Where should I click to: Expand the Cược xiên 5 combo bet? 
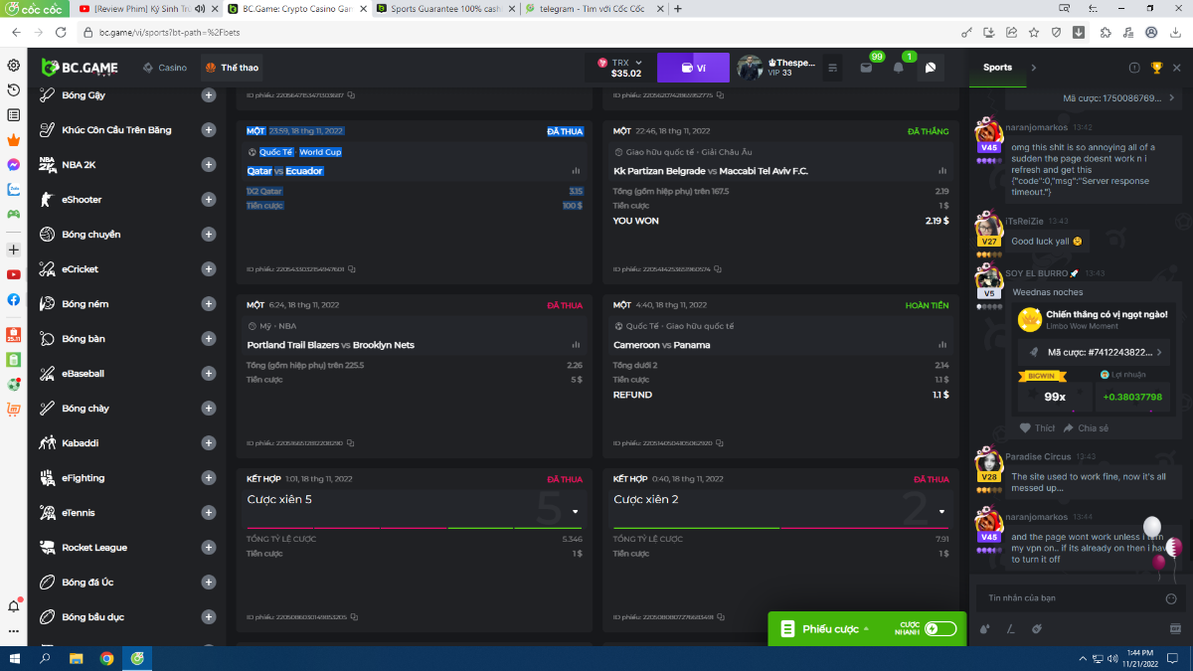point(575,512)
